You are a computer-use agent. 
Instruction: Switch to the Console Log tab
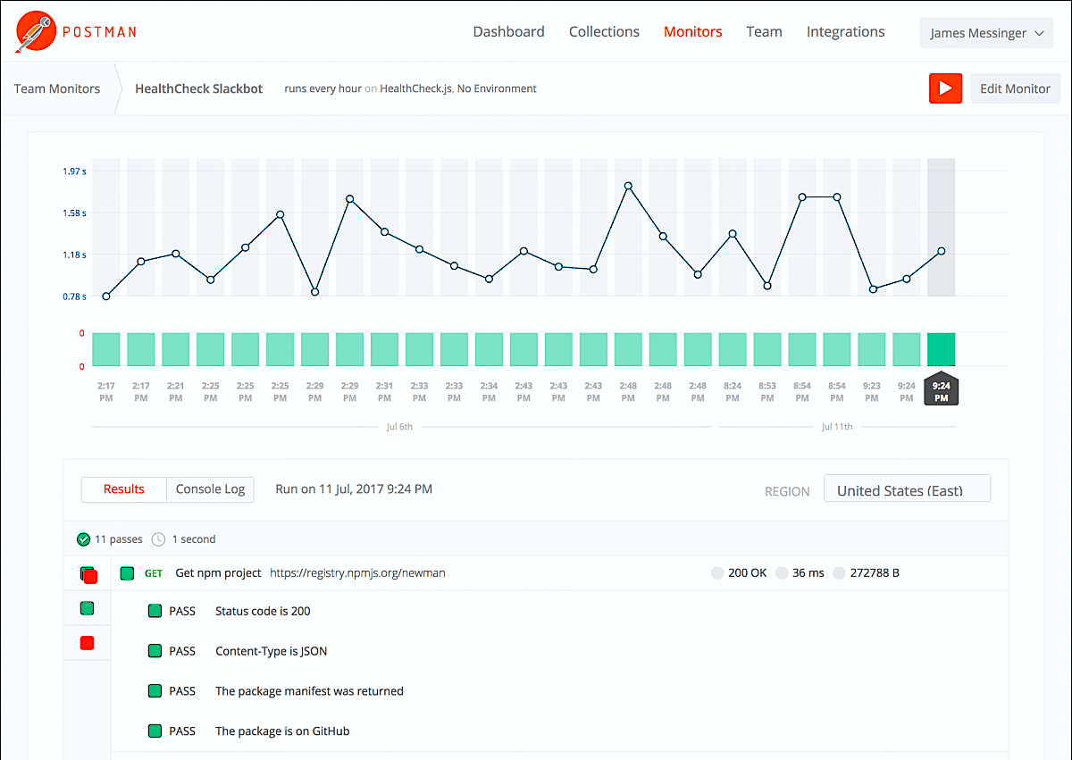tap(210, 489)
